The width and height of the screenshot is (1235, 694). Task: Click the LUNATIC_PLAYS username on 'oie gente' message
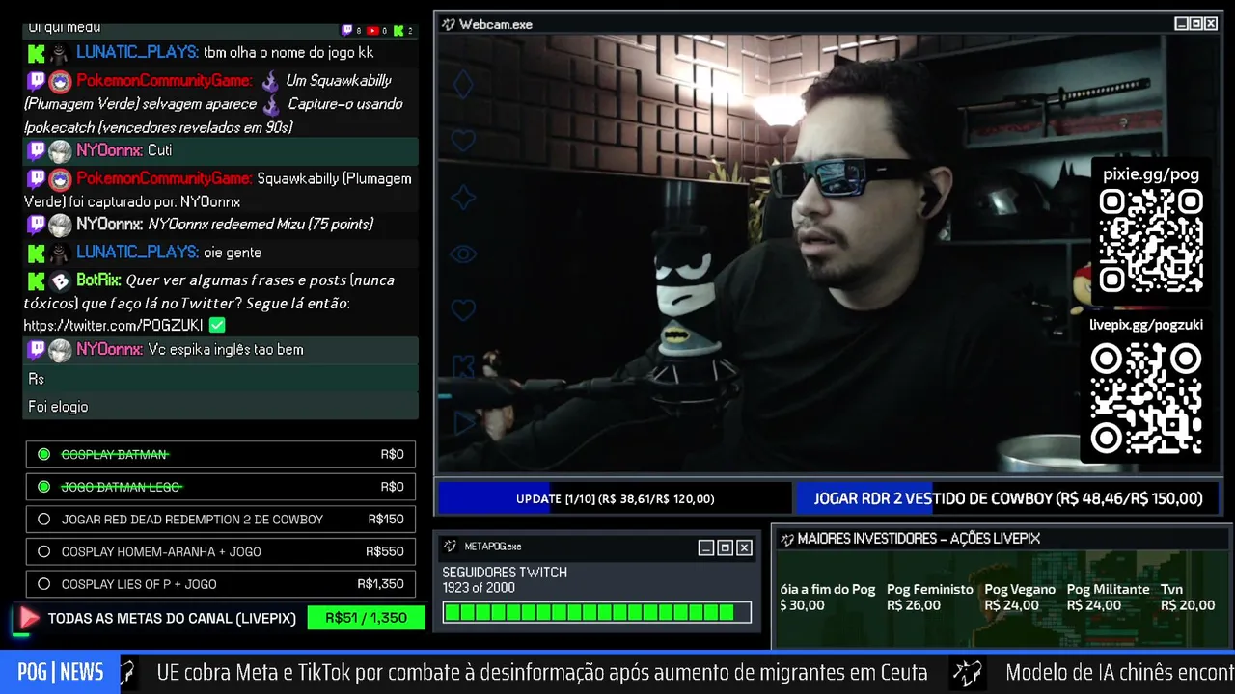click(x=137, y=253)
